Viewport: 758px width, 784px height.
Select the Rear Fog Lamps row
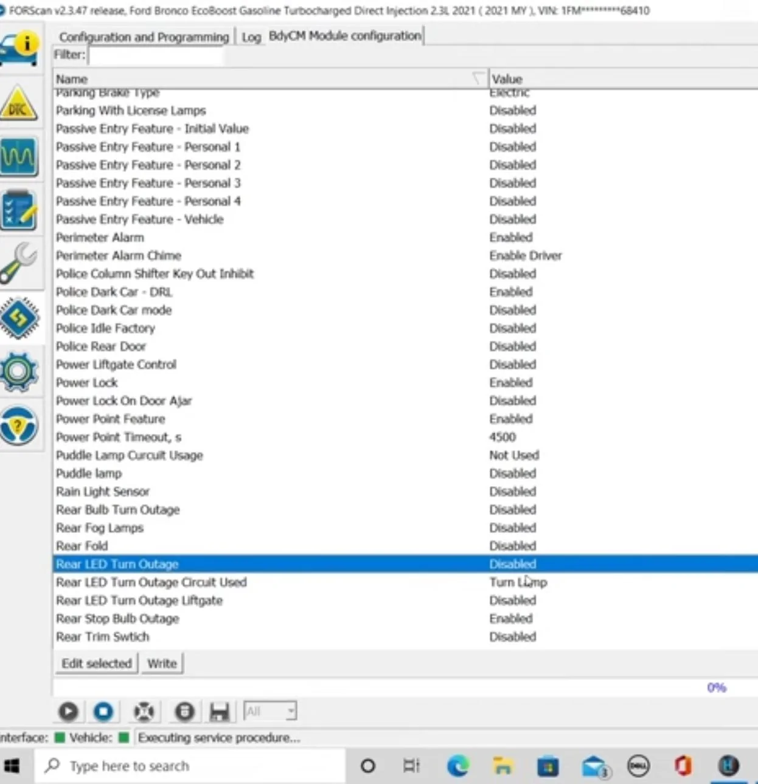[x=406, y=528]
